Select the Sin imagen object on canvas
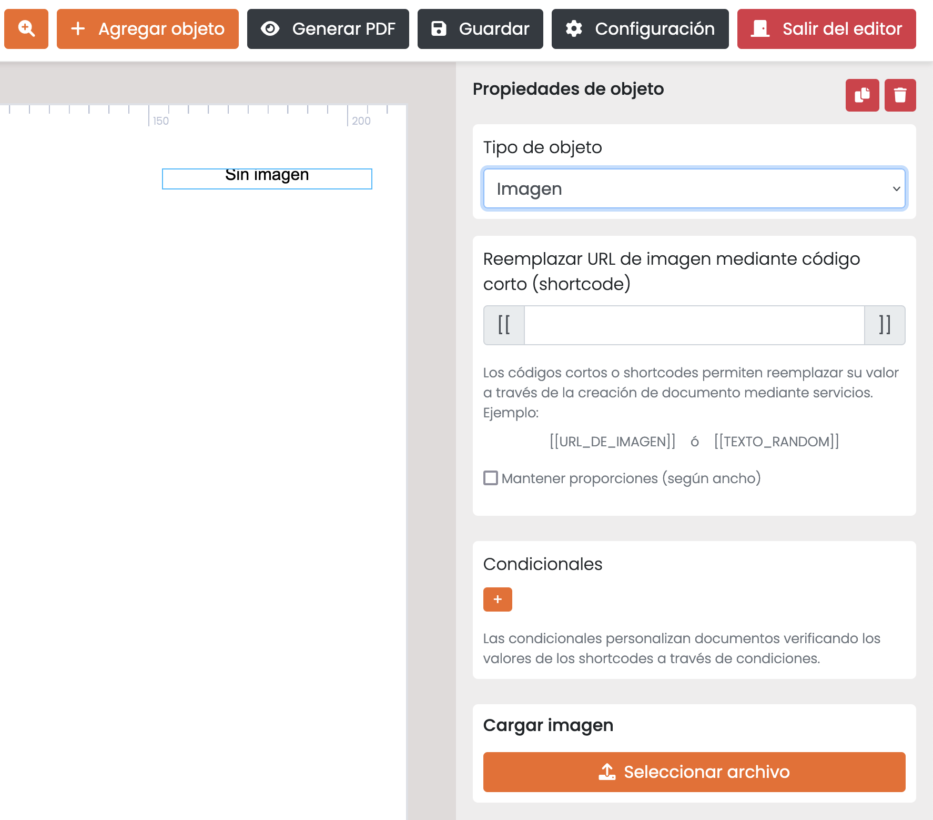 [267, 179]
